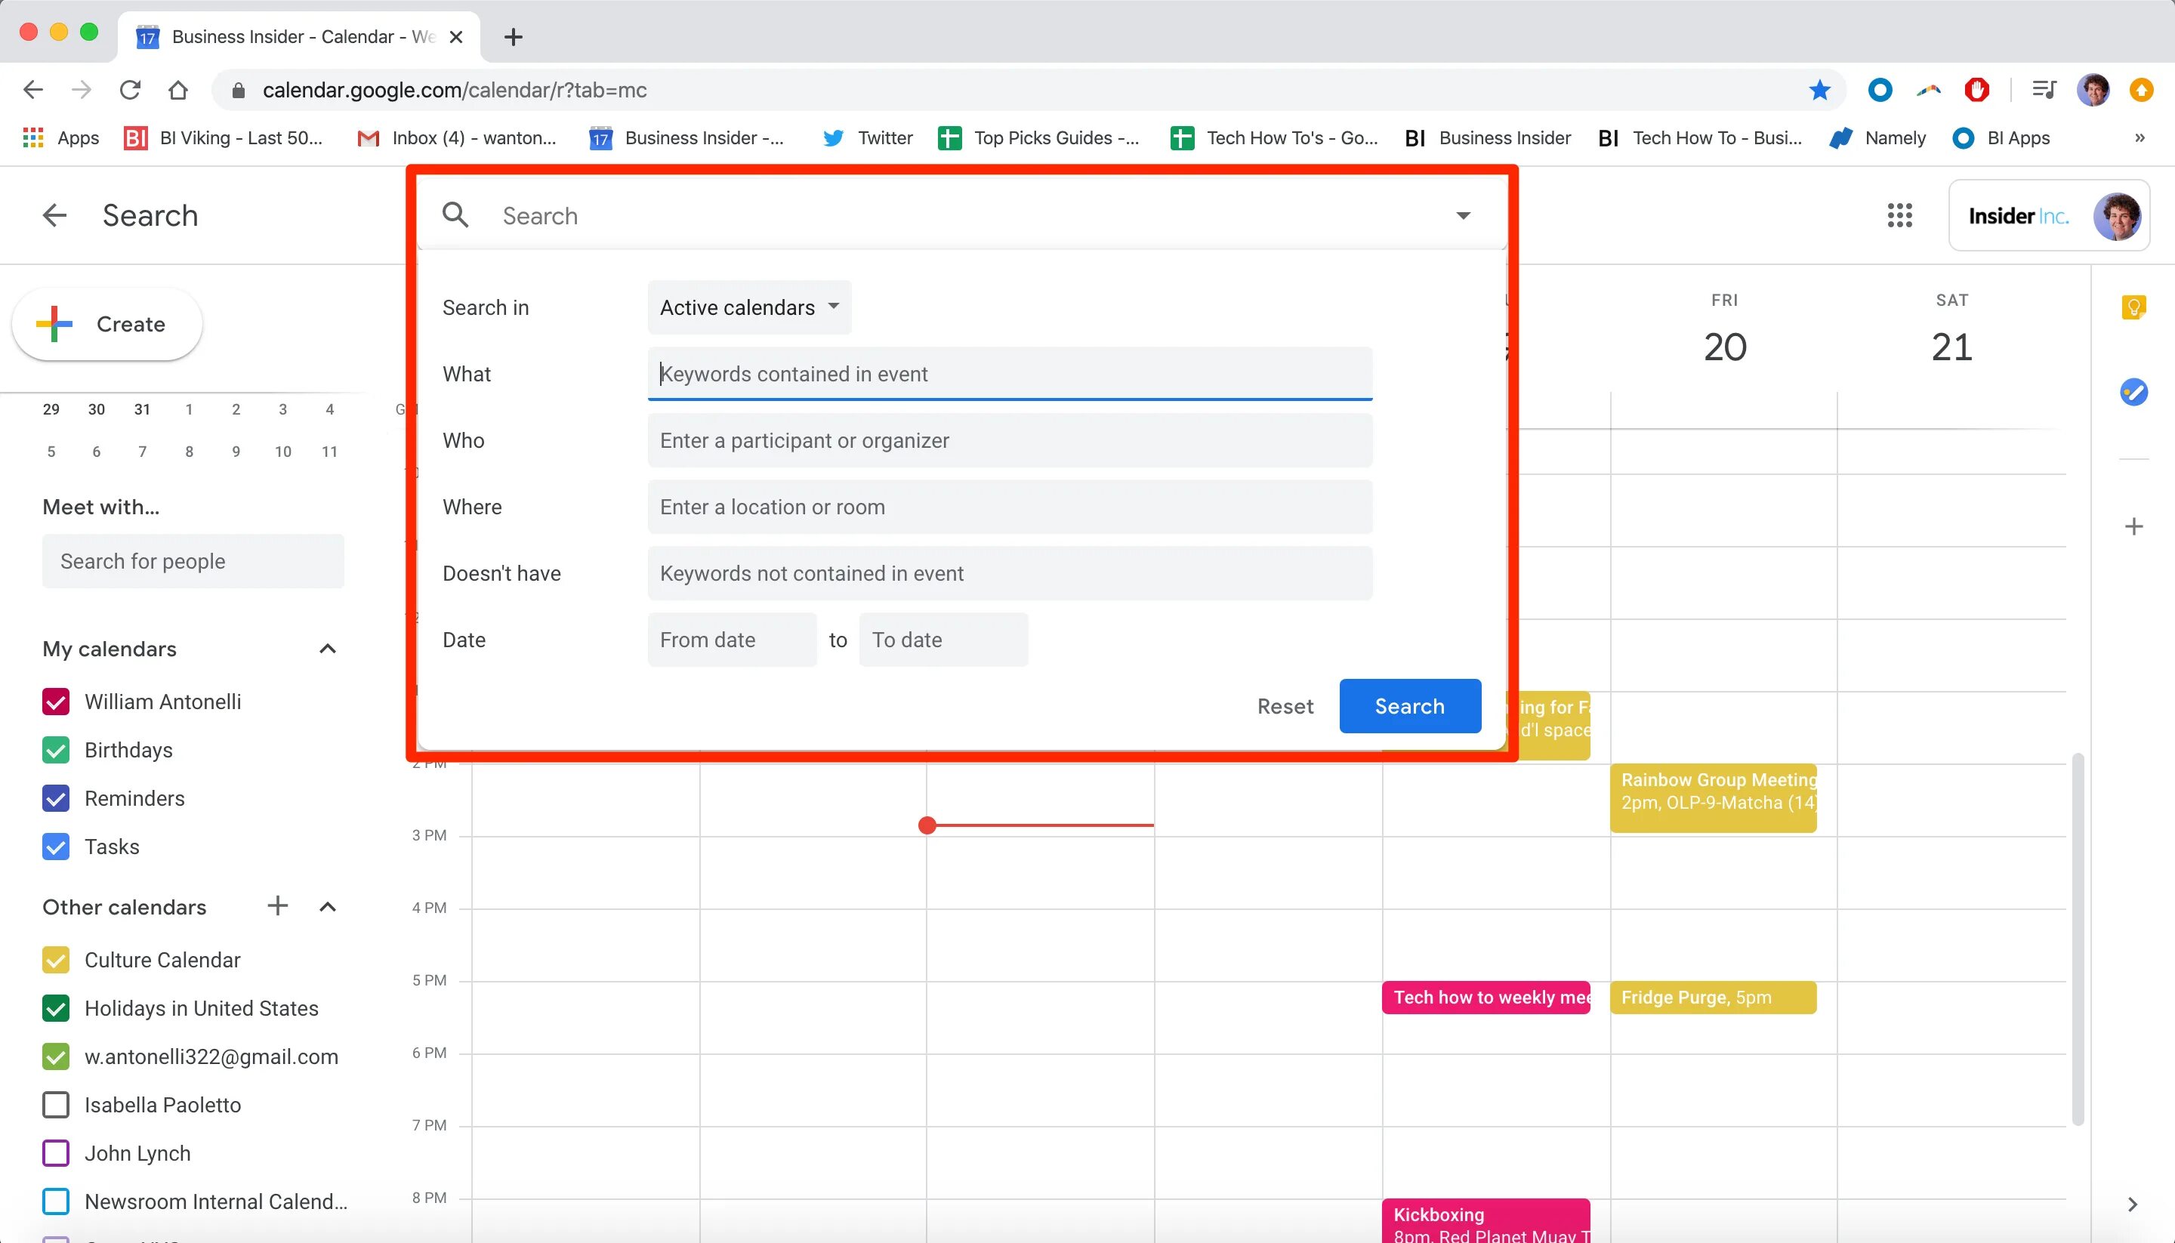Toggle Isabella Paoletto calendar checkbox
The height and width of the screenshot is (1243, 2175).
(57, 1106)
